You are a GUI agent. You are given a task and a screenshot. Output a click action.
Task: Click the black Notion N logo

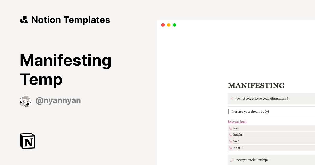point(27,141)
